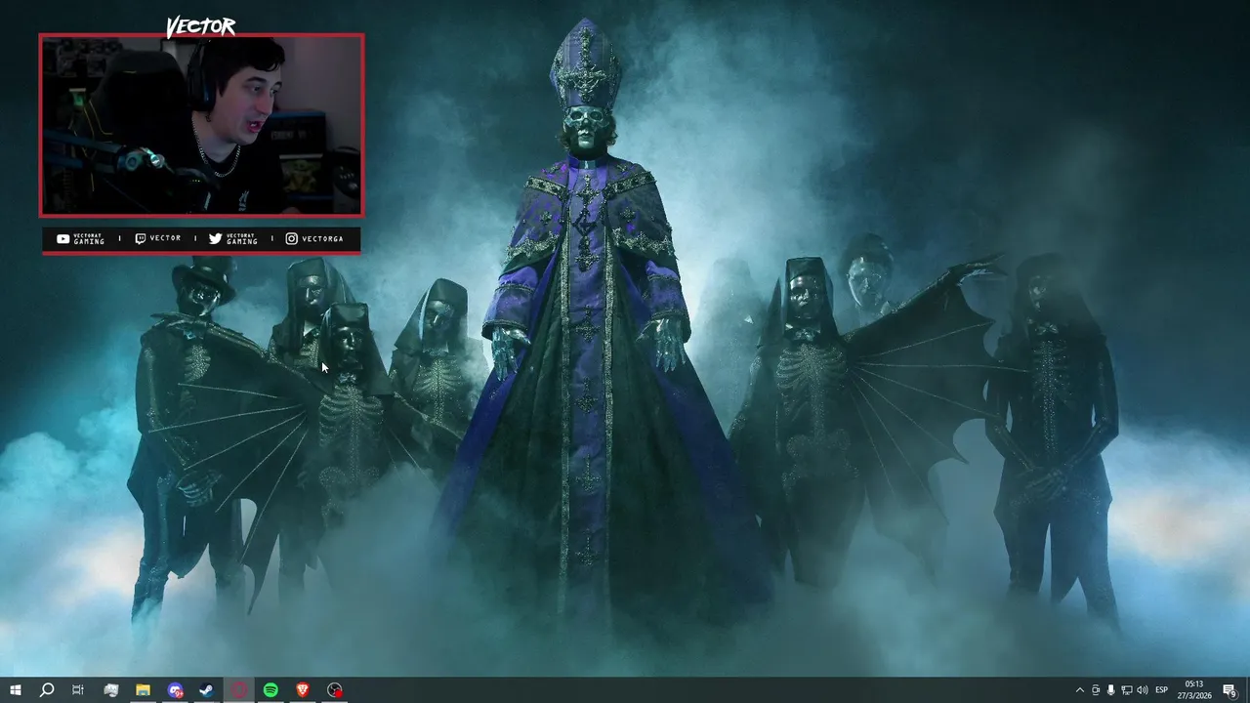Expand hidden system tray icons chevron
The height and width of the screenshot is (703, 1250).
click(x=1079, y=690)
